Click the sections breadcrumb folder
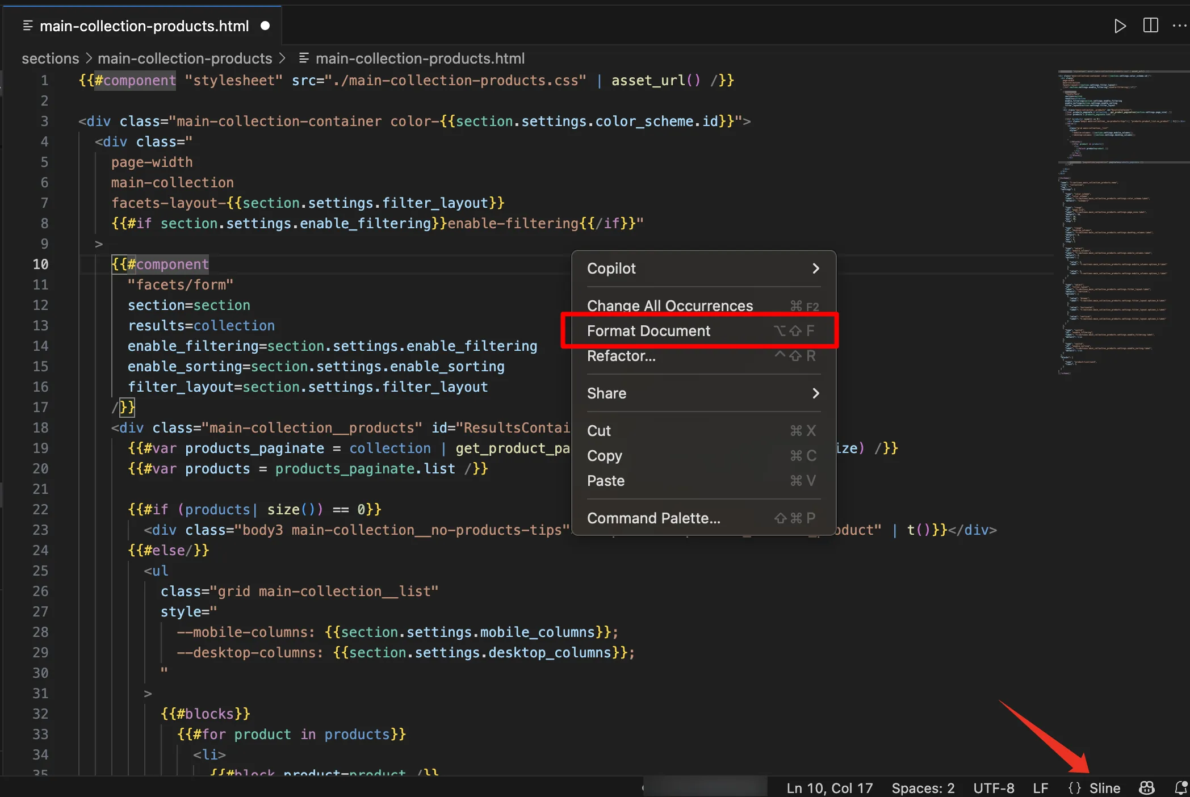 (50, 58)
